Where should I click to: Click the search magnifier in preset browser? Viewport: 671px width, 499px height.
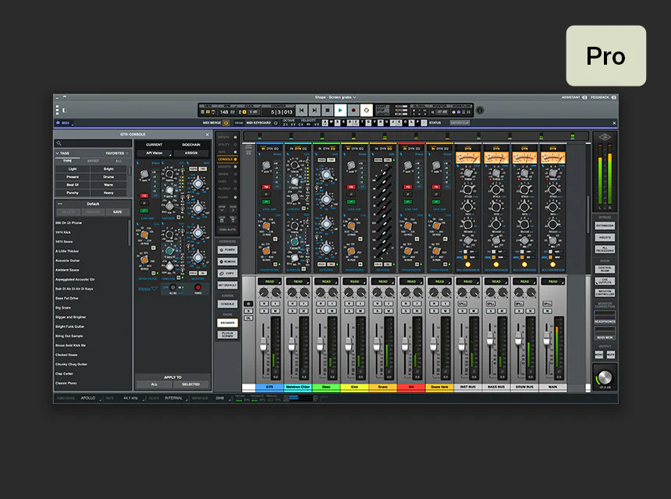[59, 143]
